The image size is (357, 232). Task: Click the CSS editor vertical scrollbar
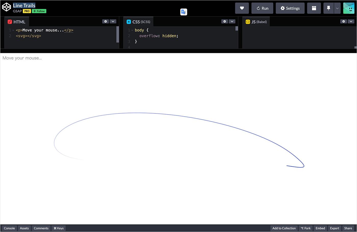click(237, 29)
